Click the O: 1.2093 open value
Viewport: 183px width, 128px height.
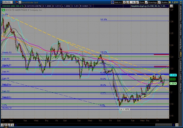pyautogui.click(x=47, y=6)
